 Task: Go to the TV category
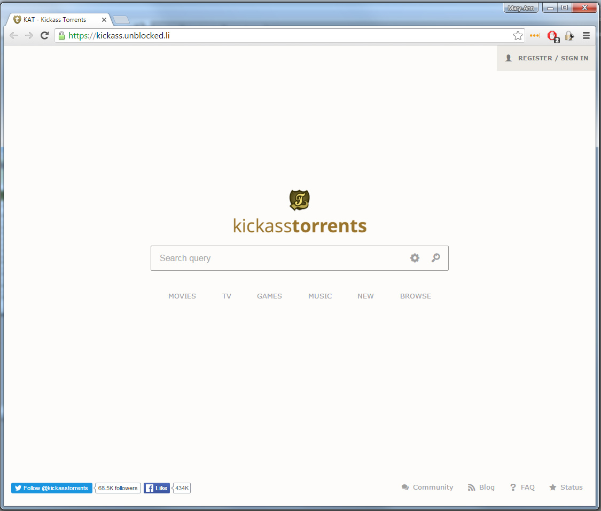[227, 296]
